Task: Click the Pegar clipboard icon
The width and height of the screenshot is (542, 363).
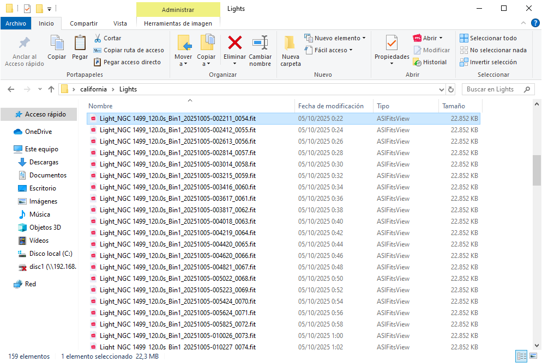Action: pos(80,43)
